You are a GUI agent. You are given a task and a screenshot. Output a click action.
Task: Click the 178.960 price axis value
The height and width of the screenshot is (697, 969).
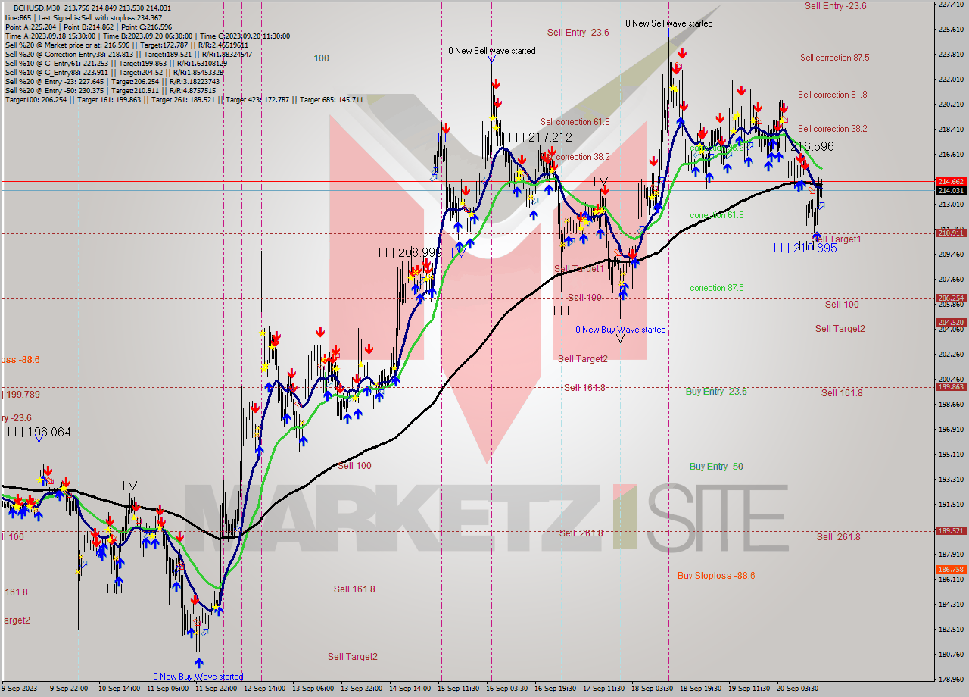point(951,680)
